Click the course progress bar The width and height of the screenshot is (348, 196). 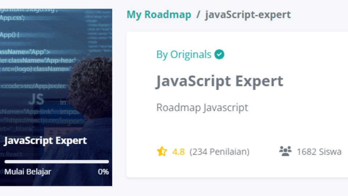[x=57, y=162]
